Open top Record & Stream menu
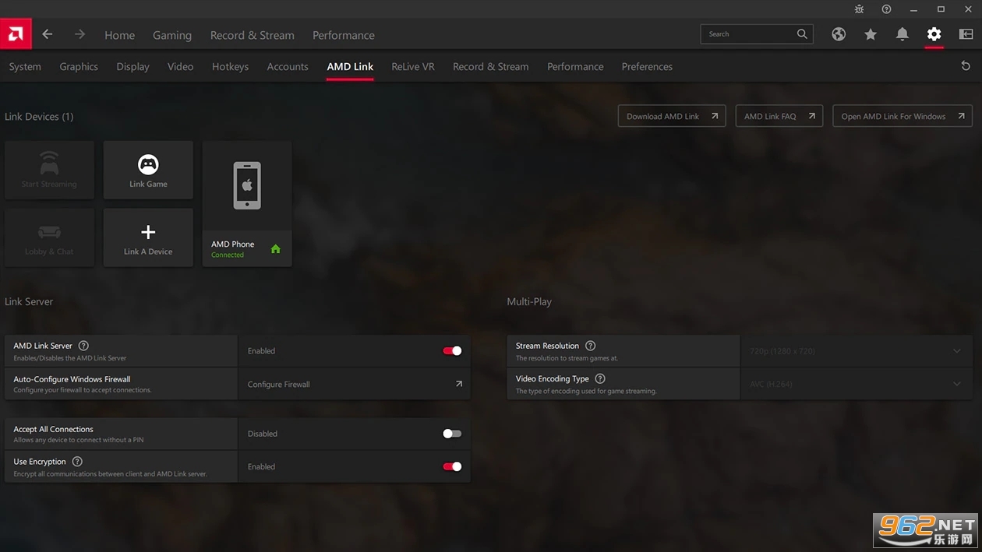Image resolution: width=982 pixels, height=552 pixels. pyautogui.click(x=253, y=35)
